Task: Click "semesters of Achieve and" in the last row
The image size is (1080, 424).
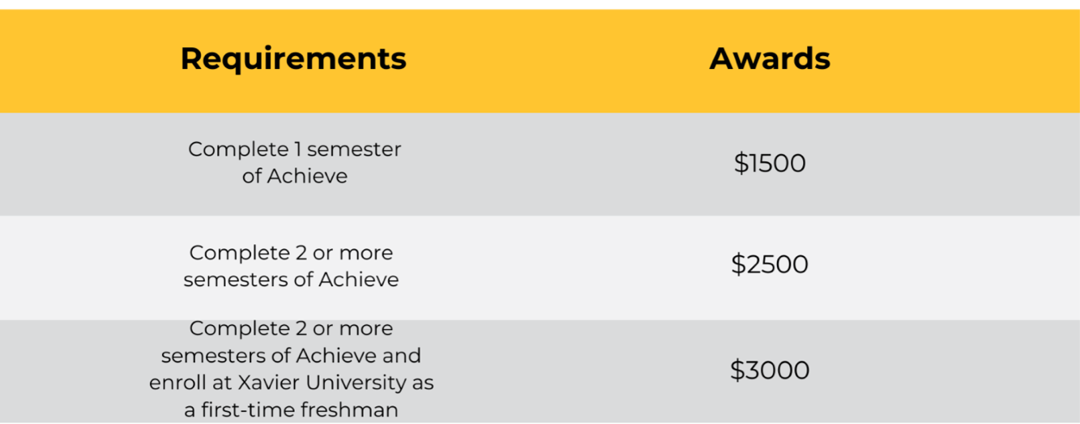Action: click(291, 355)
